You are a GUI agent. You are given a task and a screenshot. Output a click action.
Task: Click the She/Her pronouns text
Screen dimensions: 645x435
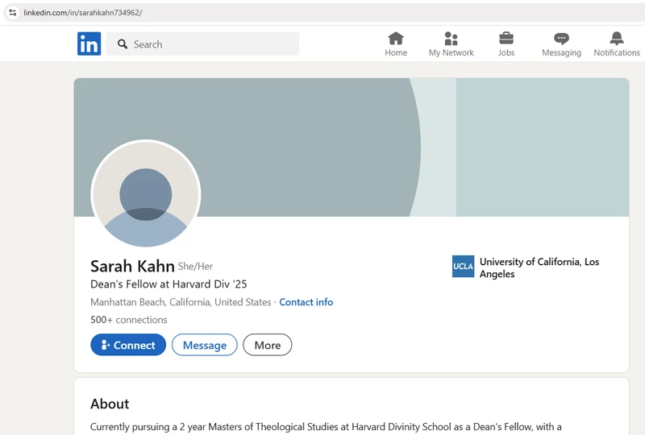pos(195,267)
